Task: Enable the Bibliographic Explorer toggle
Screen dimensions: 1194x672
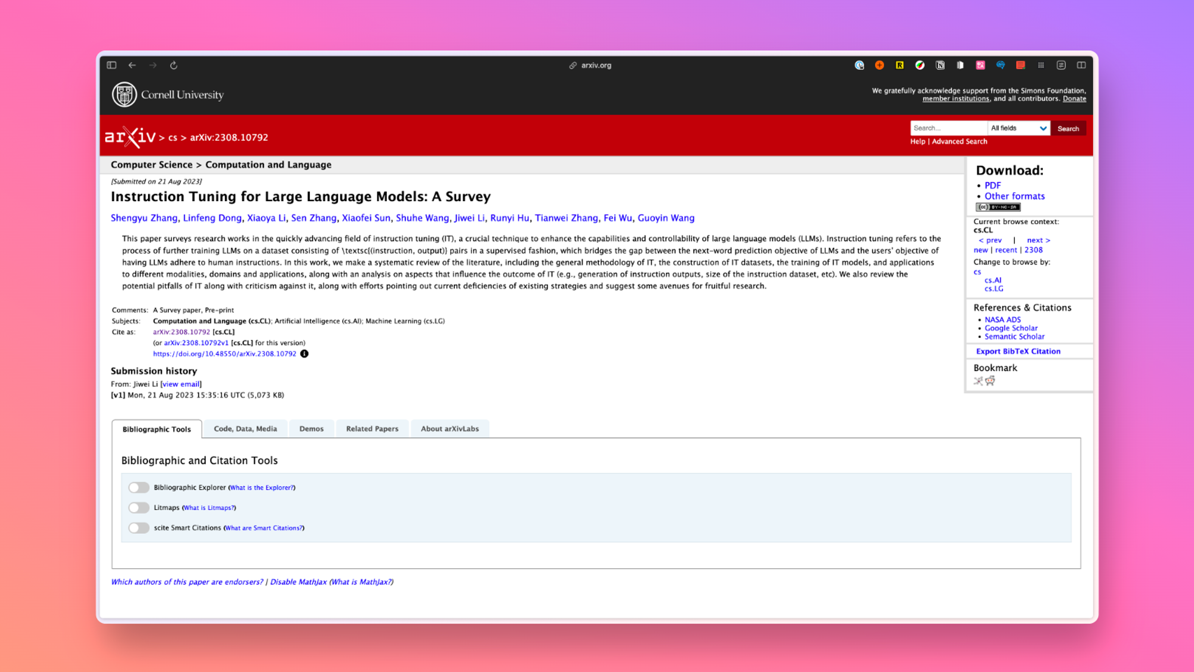Action: (x=139, y=488)
